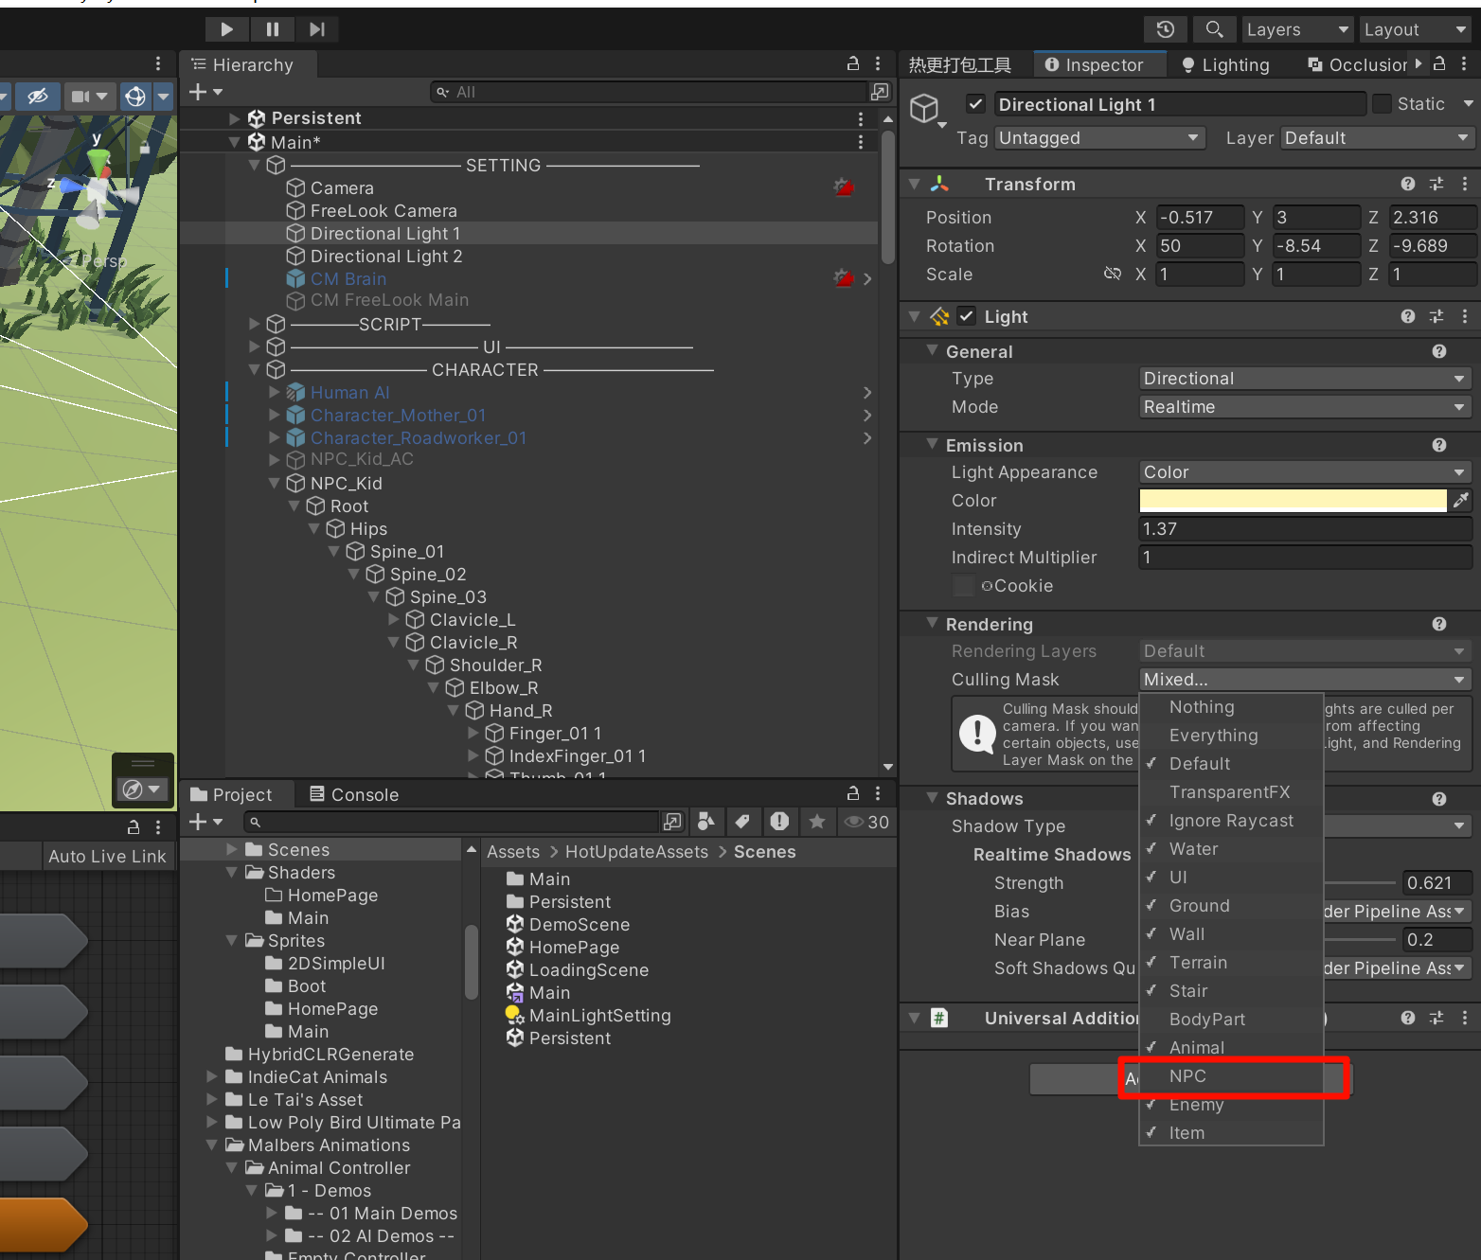The height and width of the screenshot is (1260, 1481).
Task: Expand Human AI prefab in Hierarchy
Action: click(274, 392)
